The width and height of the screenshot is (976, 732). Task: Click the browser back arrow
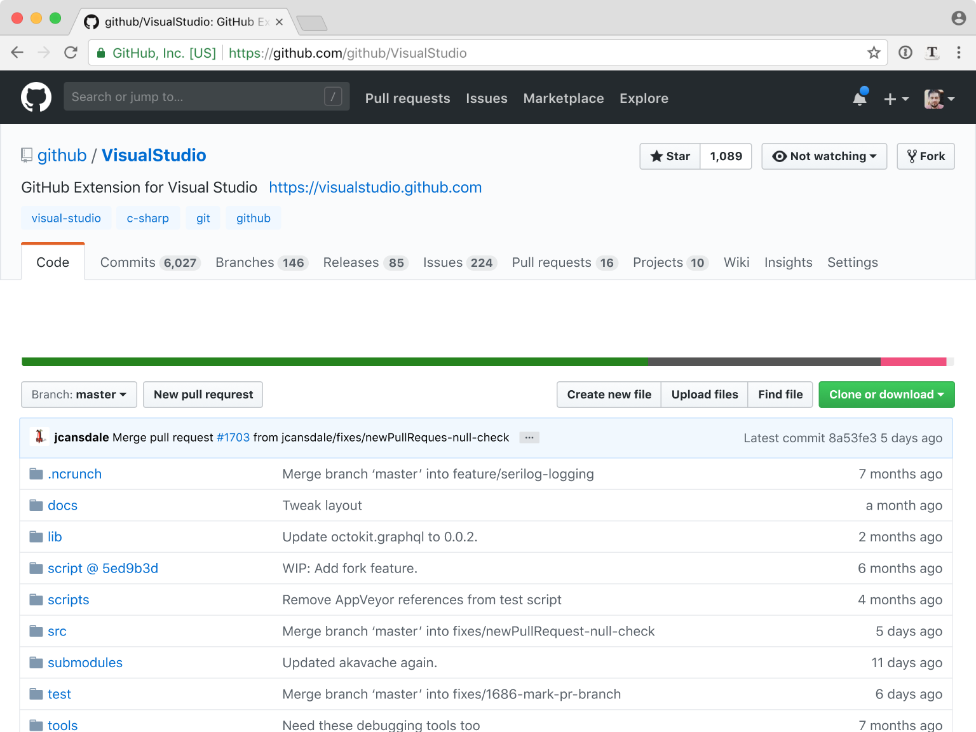click(x=17, y=53)
